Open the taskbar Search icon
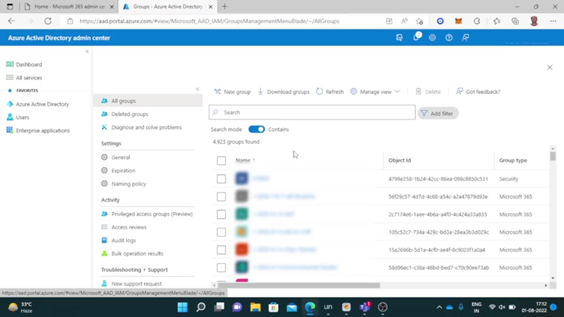 pyautogui.click(x=201, y=307)
